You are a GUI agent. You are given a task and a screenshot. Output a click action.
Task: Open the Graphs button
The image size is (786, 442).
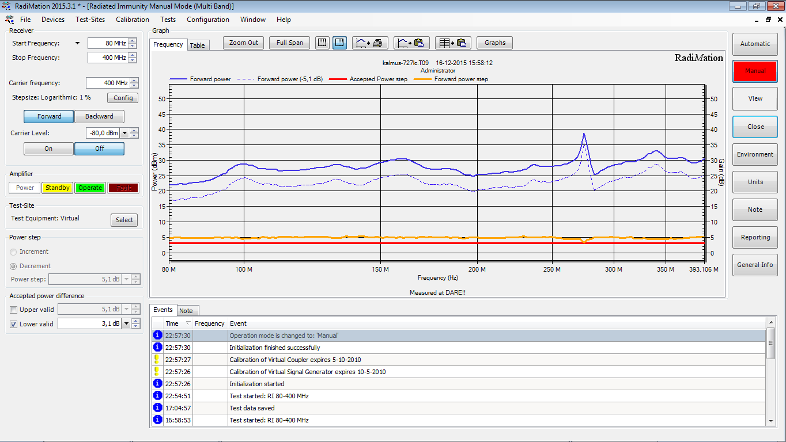(x=495, y=43)
